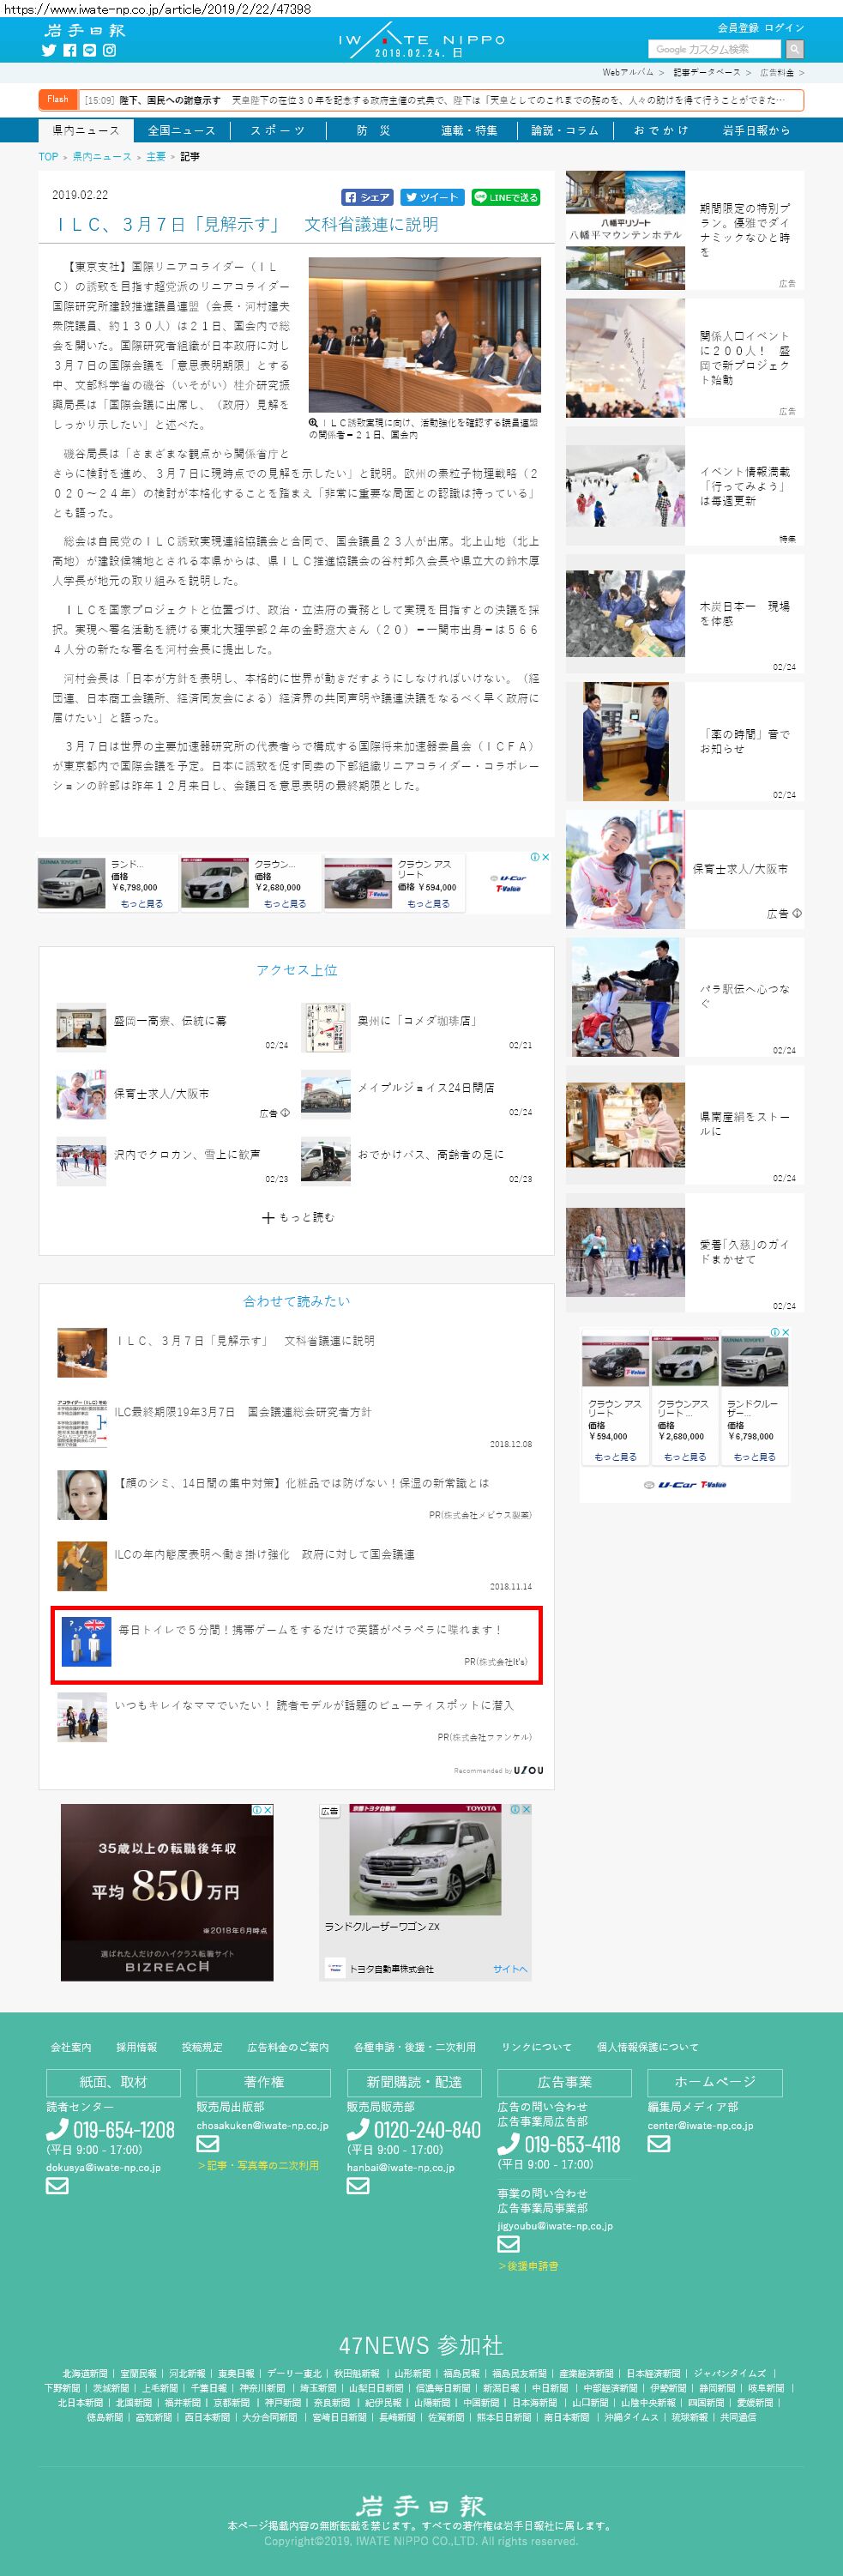This screenshot has width=843, height=2576.
Task: Open the 会員登録 link
Action: 737,28
